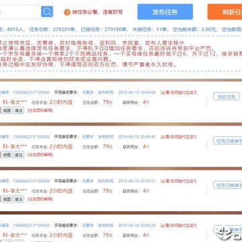
Task: Click 备注 button in the 20:49:45 task
Action: coord(19,155)
